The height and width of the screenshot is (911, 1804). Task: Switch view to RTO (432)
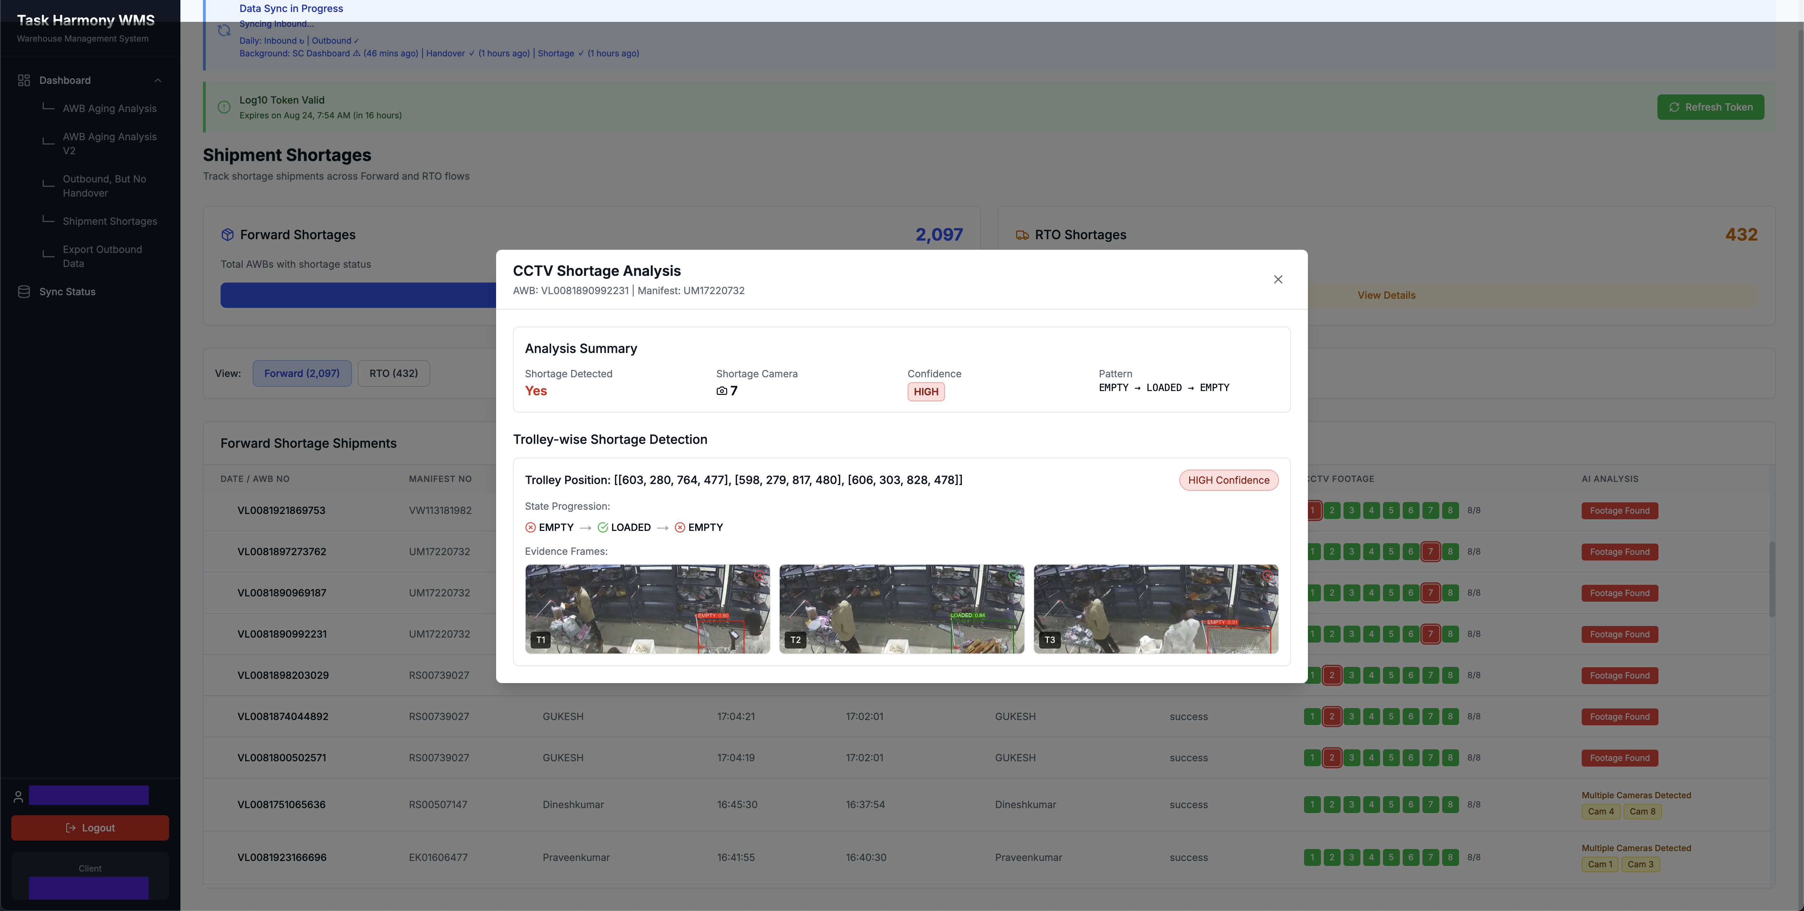point(393,373)
